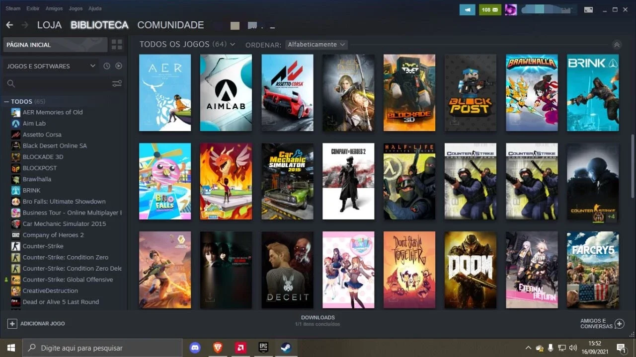
Task: Go back with the left arrow
Action: point(9,25)
